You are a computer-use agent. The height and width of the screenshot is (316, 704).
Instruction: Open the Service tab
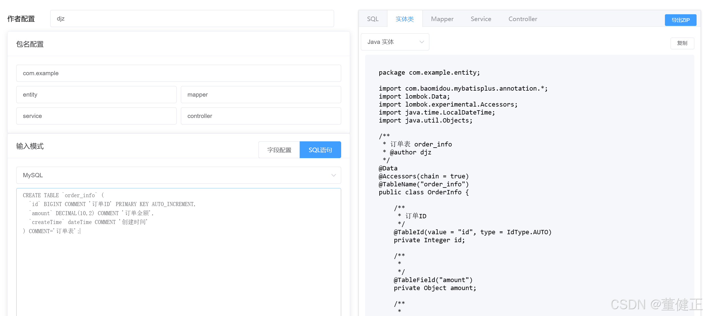[481, 19]
